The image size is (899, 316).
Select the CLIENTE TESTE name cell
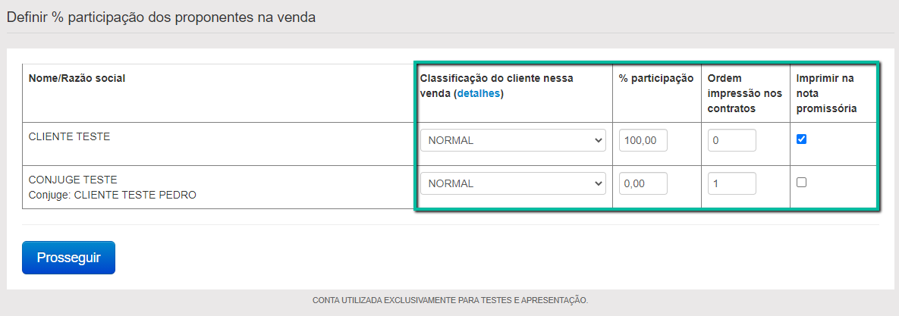[69, 137]
